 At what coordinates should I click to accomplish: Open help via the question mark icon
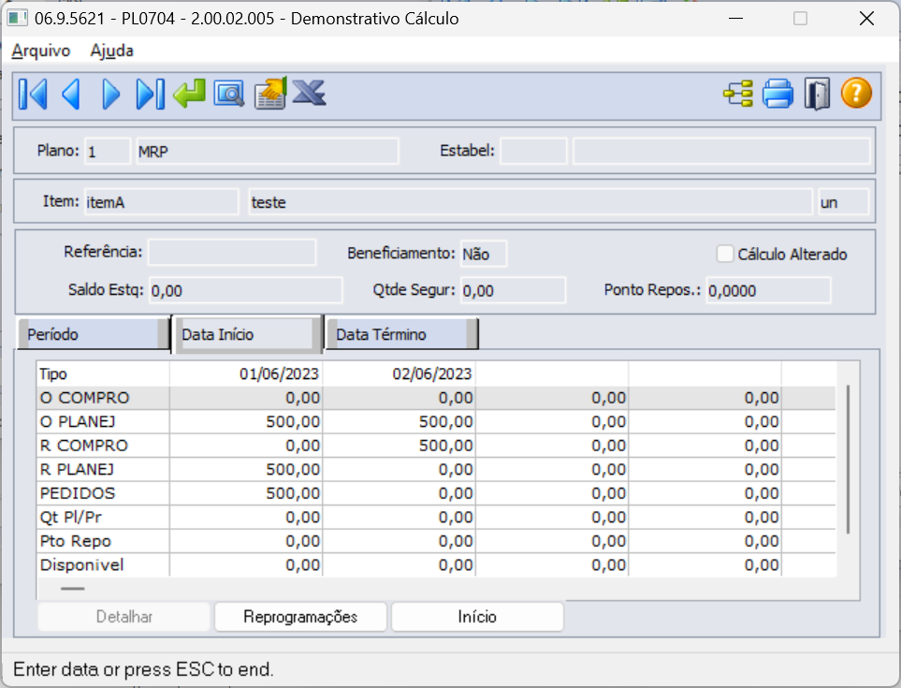(856, 94)
